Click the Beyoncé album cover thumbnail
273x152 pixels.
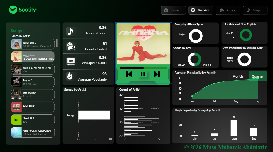[16, 82]
